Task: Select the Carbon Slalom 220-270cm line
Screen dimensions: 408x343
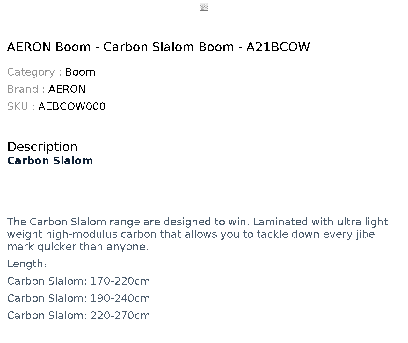Action: pos(78,316)
